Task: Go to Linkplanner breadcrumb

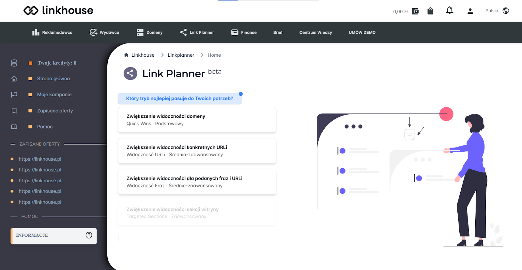Action: point(181,55)
